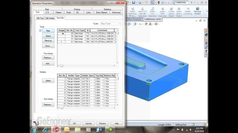
Task: Click the Preview button
Action: pos(103,123)
